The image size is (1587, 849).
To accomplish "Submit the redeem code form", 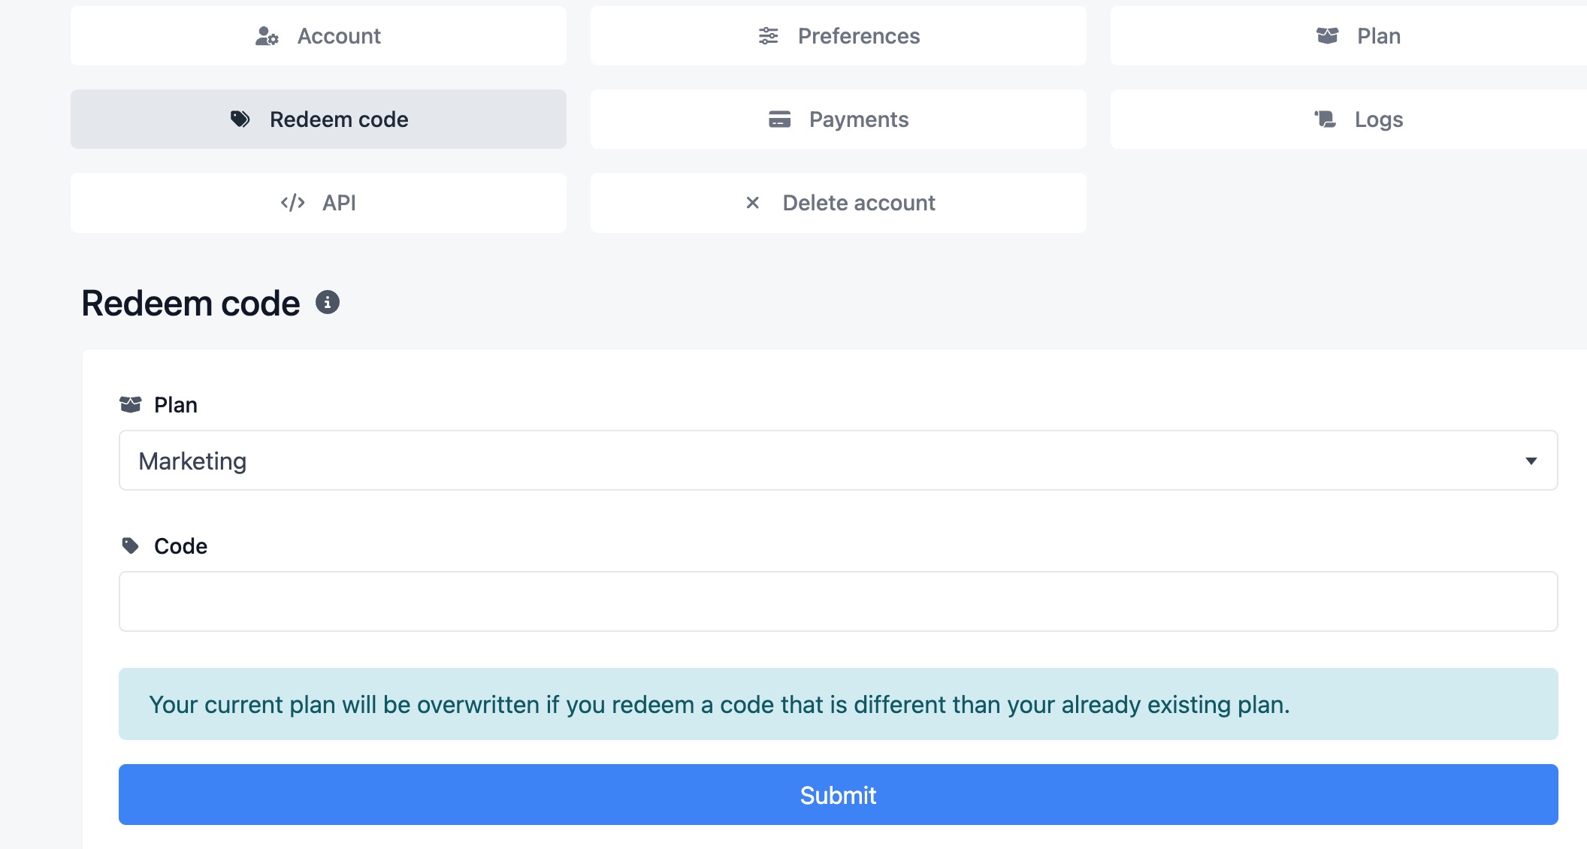I will [x=838, y=795].
